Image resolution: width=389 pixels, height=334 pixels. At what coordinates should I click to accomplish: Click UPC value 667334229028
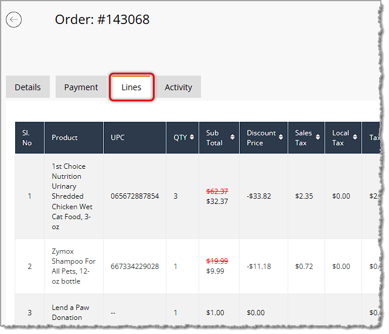pos(135,267)
